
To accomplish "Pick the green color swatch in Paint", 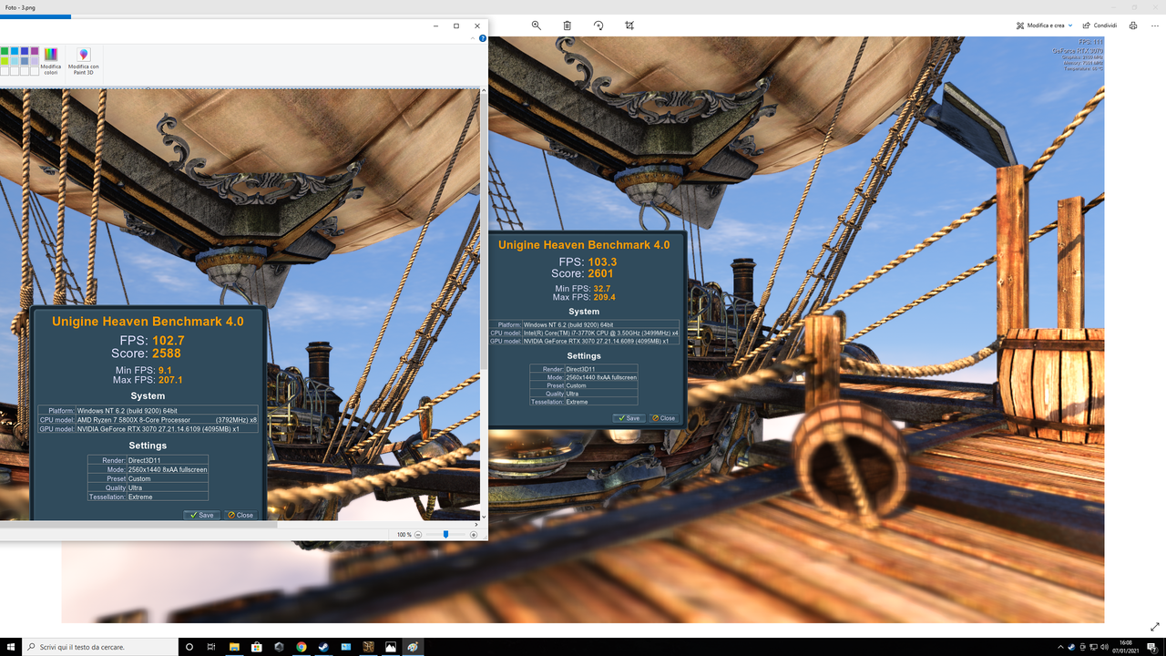I will tap(5, 52).
